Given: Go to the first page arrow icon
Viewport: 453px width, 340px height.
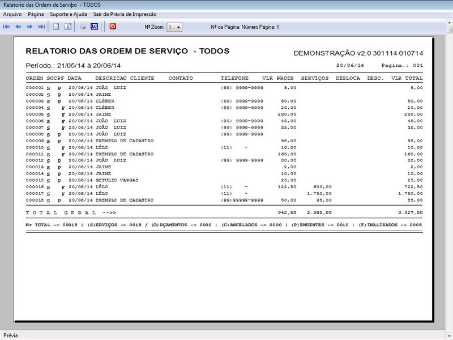Looking at the screenshot, I should coord(6,27).
